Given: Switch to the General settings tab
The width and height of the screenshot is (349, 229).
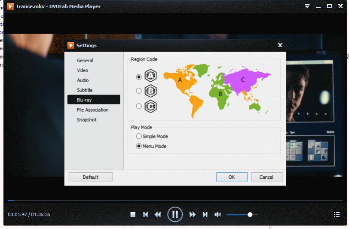Looking at the screenshot, I should 85,61.
